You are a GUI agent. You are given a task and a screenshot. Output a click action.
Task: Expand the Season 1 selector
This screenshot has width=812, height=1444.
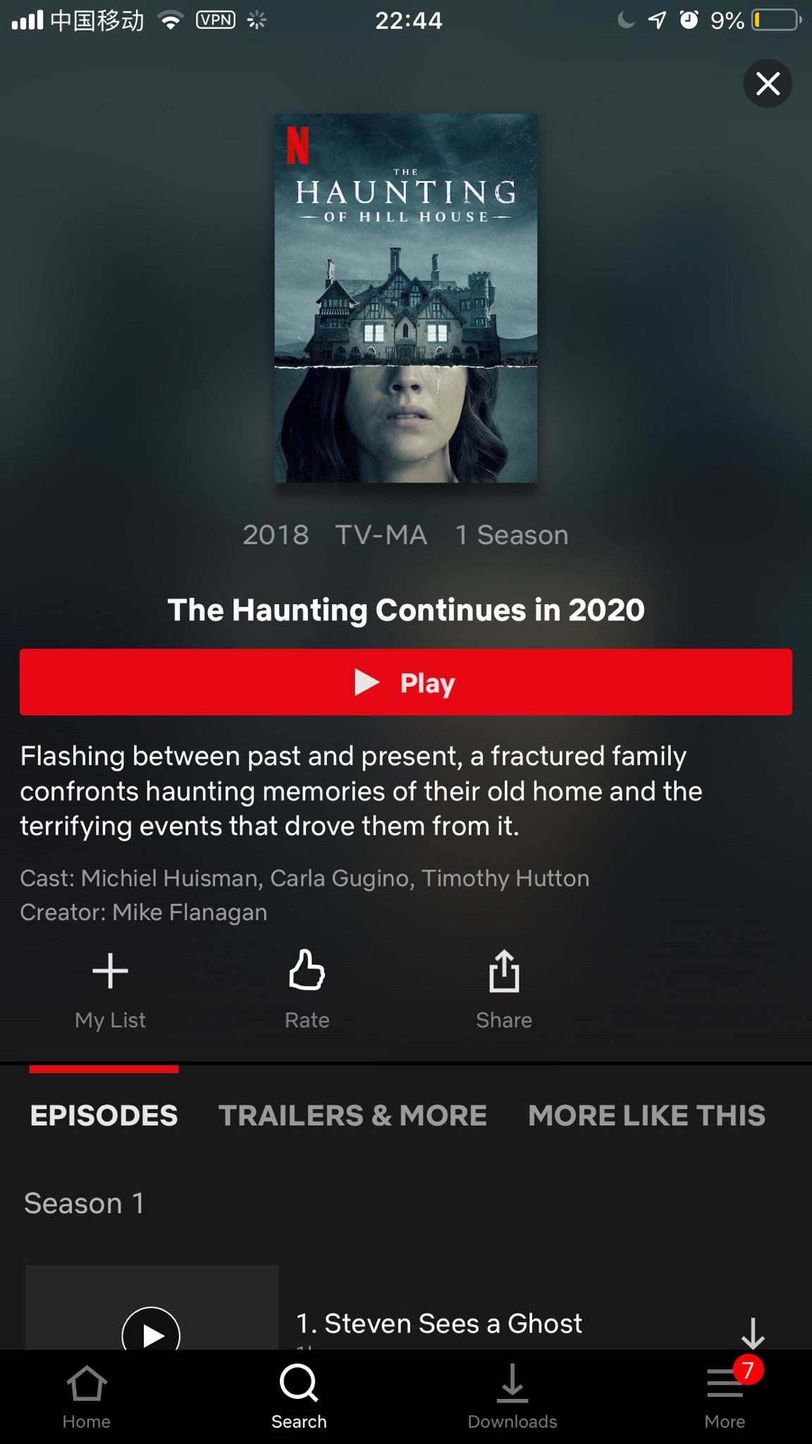[84, 1203]
